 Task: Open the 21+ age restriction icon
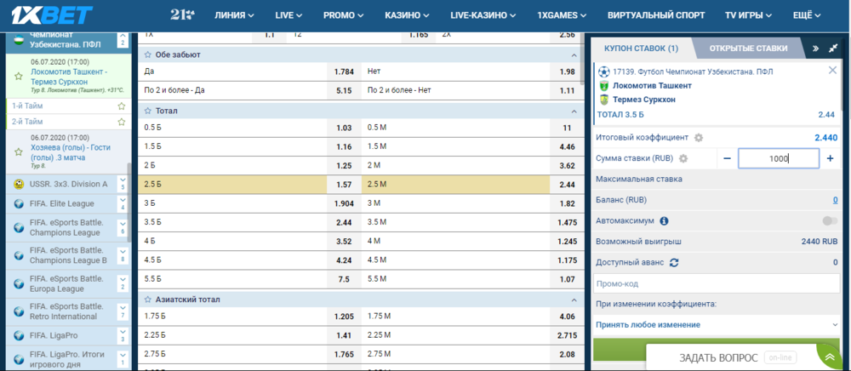182,15
